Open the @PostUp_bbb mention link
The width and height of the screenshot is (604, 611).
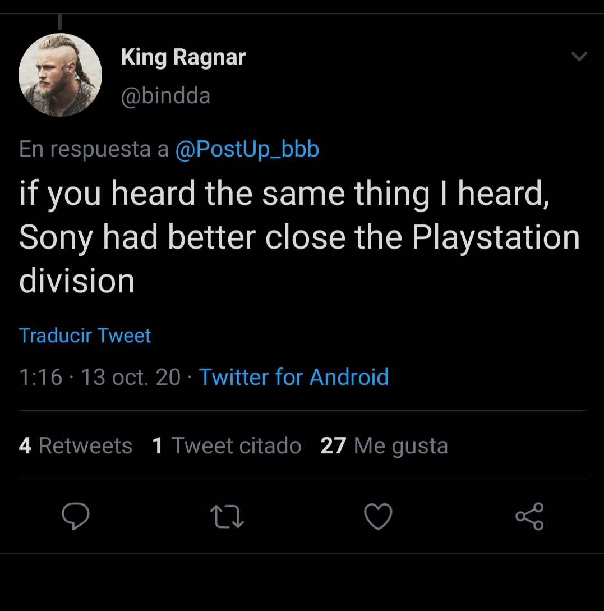[247, 149]
